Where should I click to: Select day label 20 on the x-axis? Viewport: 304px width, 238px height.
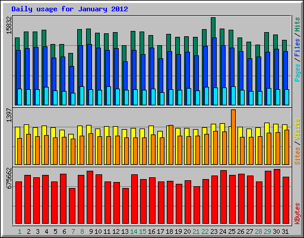tap(187, 231)
